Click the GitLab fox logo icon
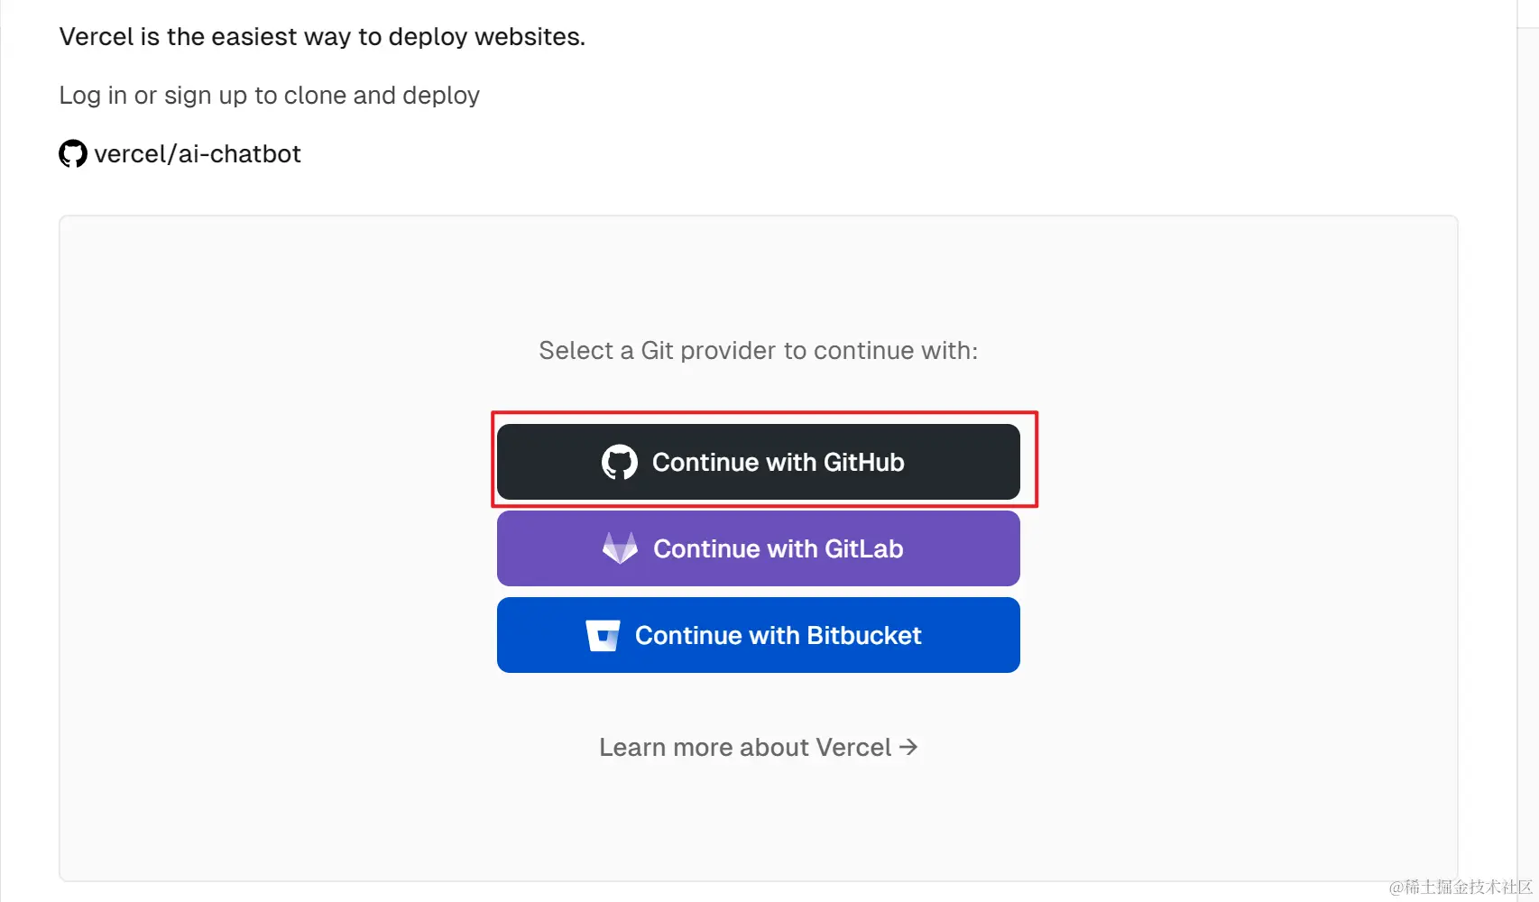Screen dimensions: 1539x902 pos(620,548)
